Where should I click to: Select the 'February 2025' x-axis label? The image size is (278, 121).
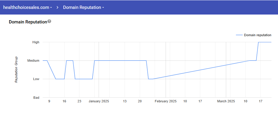point(165,101)
